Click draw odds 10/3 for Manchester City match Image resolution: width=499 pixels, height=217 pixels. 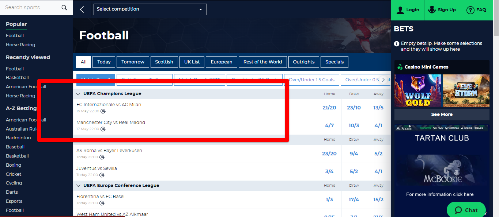[x=354, y=126]
